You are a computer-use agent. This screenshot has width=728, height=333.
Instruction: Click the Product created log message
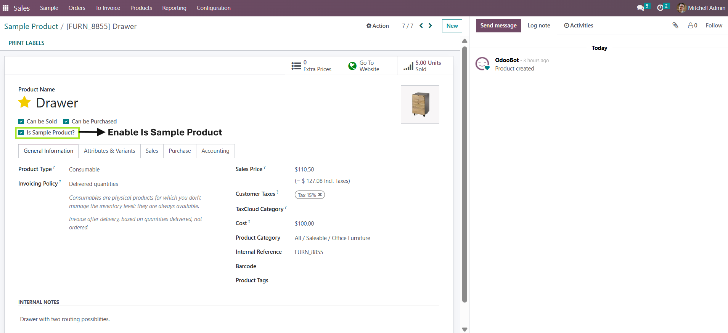514,69
